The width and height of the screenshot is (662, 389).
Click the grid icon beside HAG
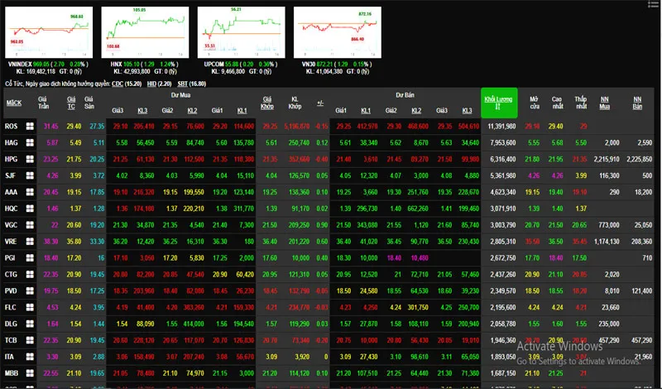coord(30,142)
